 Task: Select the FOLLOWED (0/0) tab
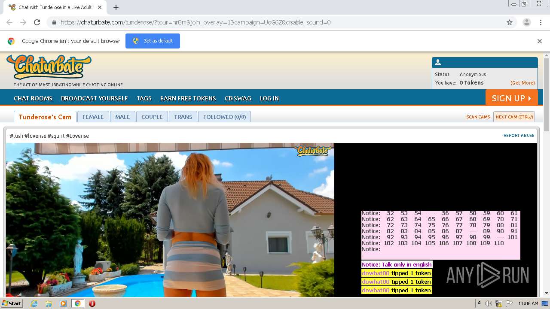click(x=224, y=117)
